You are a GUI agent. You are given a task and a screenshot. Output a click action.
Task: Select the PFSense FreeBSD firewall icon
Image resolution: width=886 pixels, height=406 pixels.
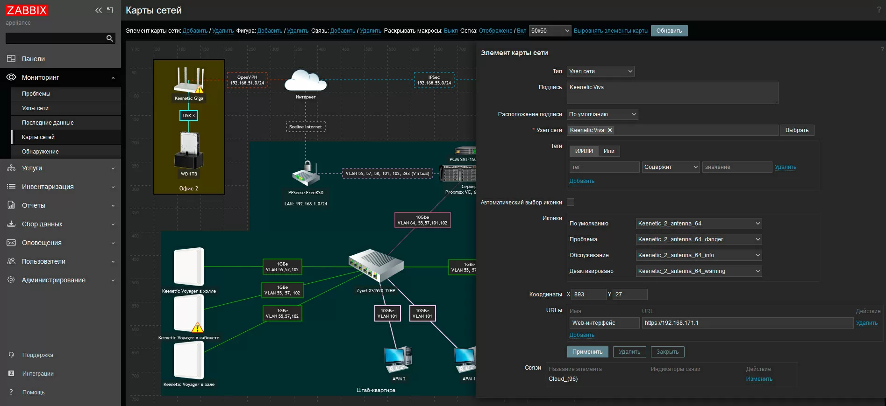(306, 174)
